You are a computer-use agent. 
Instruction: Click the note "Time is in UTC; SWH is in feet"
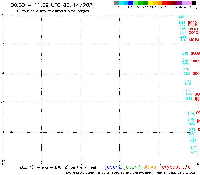click(x=57, y=167)
